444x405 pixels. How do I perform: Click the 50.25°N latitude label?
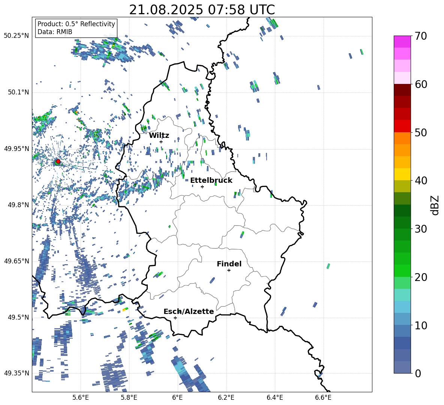[16, 36]
